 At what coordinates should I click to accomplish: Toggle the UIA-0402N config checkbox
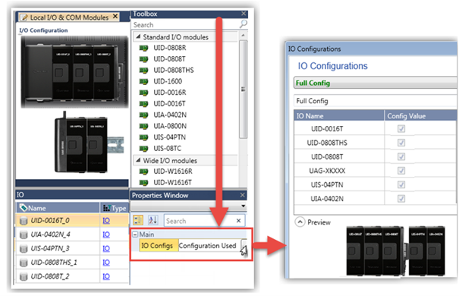401,199
